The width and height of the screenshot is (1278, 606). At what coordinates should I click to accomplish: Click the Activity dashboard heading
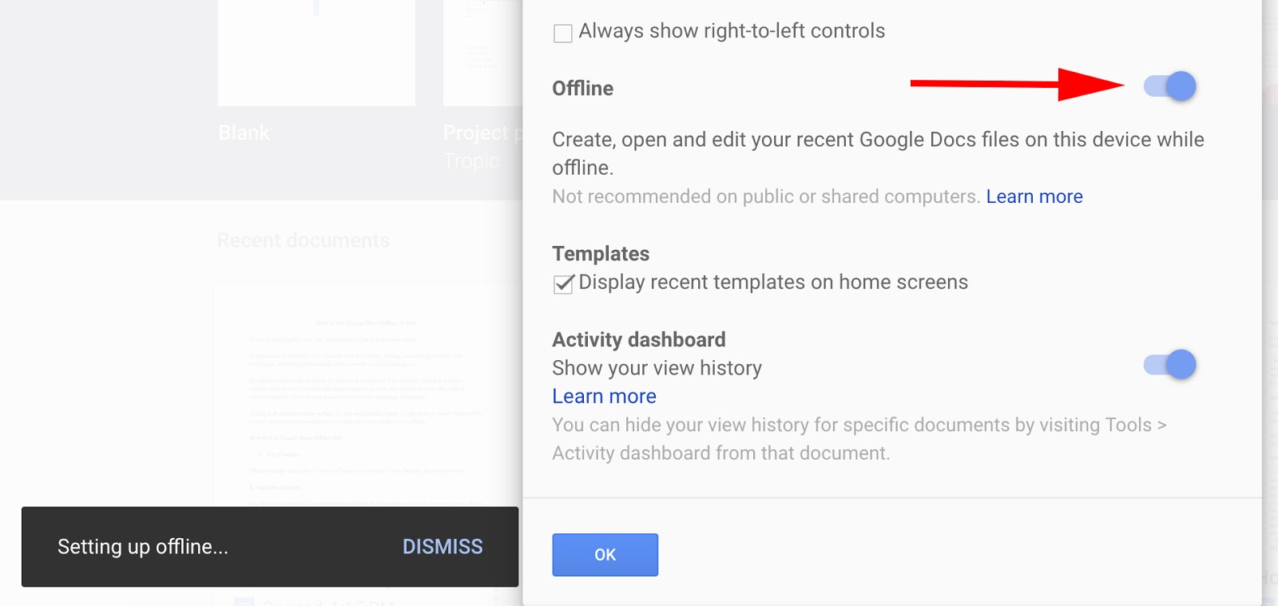pyautogui.click(x=639, y=339)
